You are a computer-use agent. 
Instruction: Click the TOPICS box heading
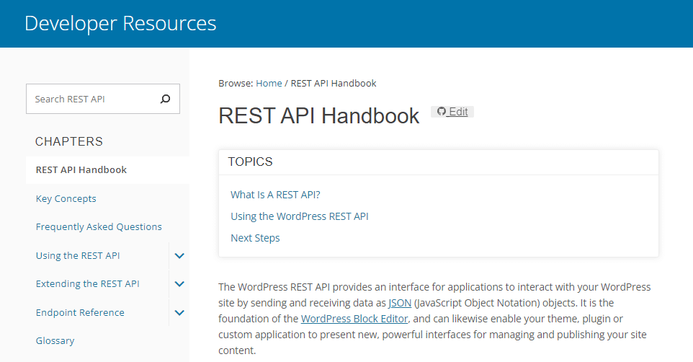pos(250,162)
